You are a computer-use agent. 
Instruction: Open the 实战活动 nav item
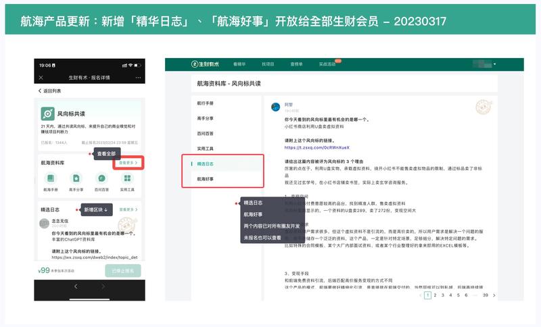pyautogui.click(x=327, y=64)
